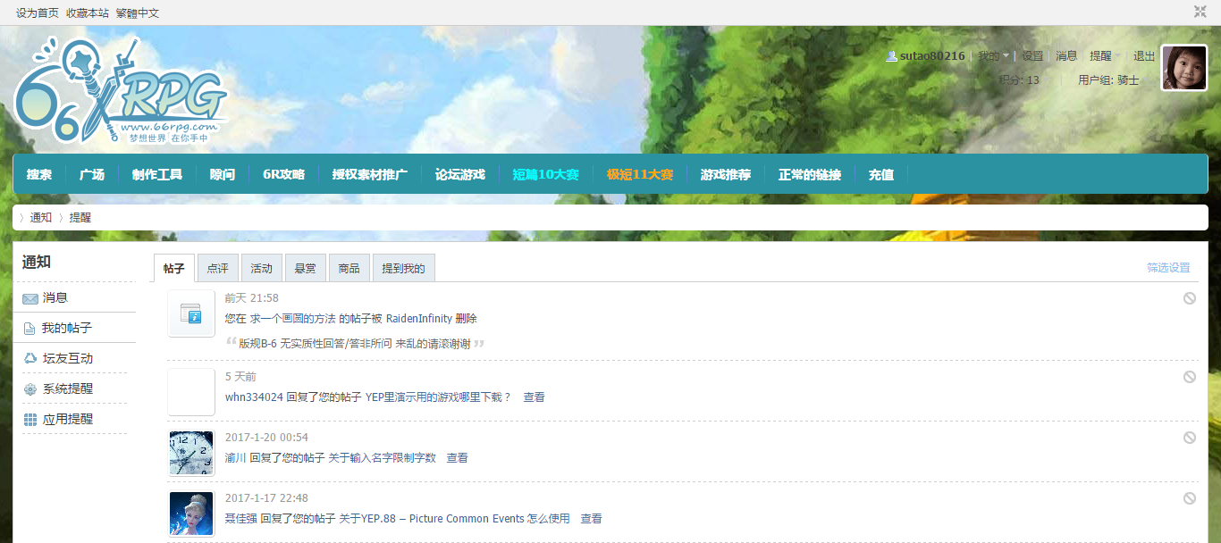The width and height of the screenshot is (1221, 543).
Task: Open the post 求一个画圆的方法
Action: 292,319
